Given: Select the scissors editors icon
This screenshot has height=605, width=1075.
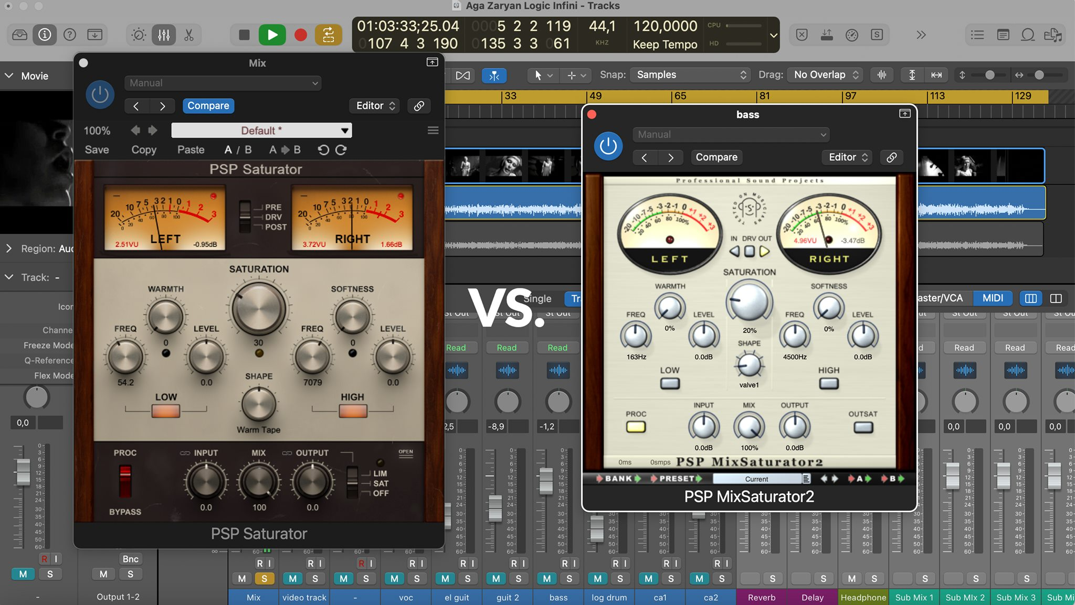Looking at the screenshot, I should click(189, 35).
